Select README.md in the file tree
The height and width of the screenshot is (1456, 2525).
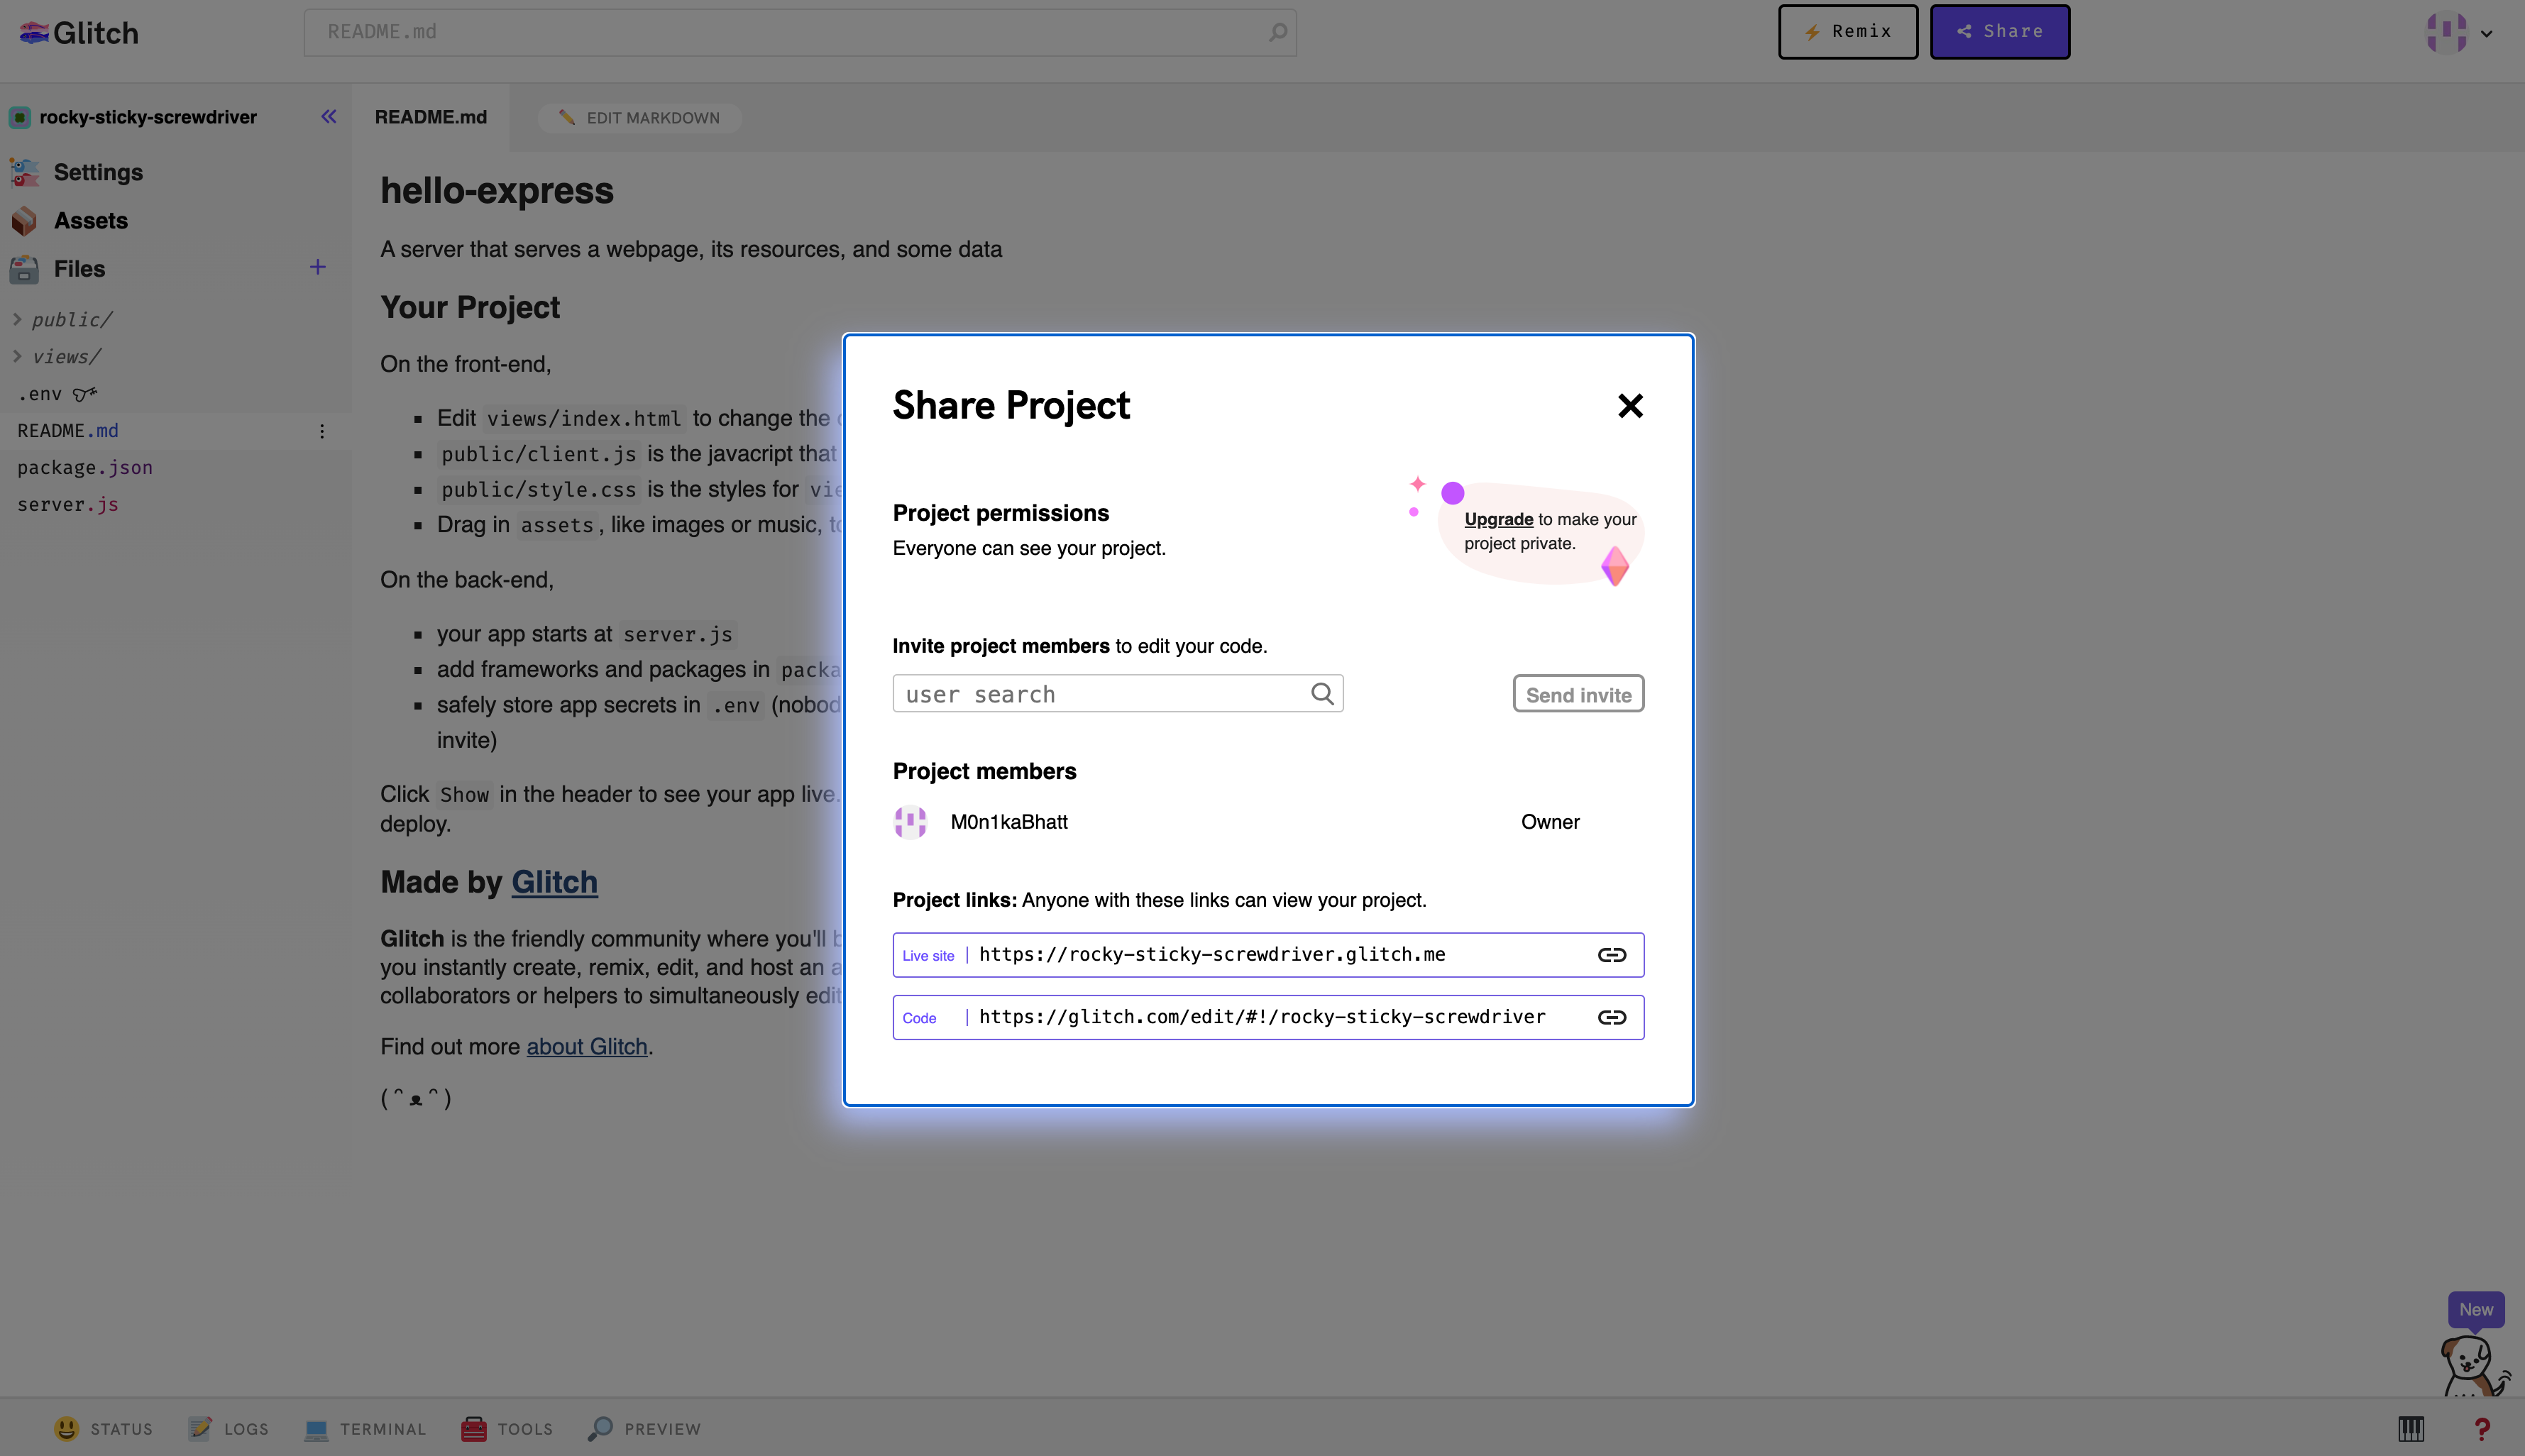click(x=68, y=431)
